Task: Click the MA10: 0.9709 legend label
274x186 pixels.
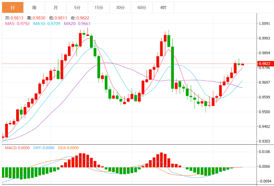Action: pyautogui.click(x=47, y=24)
